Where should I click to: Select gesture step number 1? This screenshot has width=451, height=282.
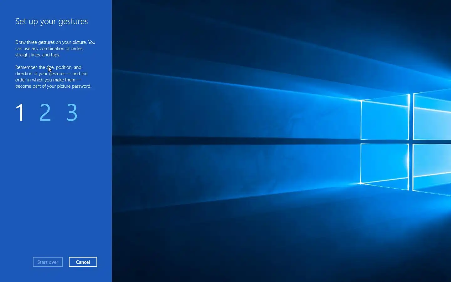click(x=20, y=112)
